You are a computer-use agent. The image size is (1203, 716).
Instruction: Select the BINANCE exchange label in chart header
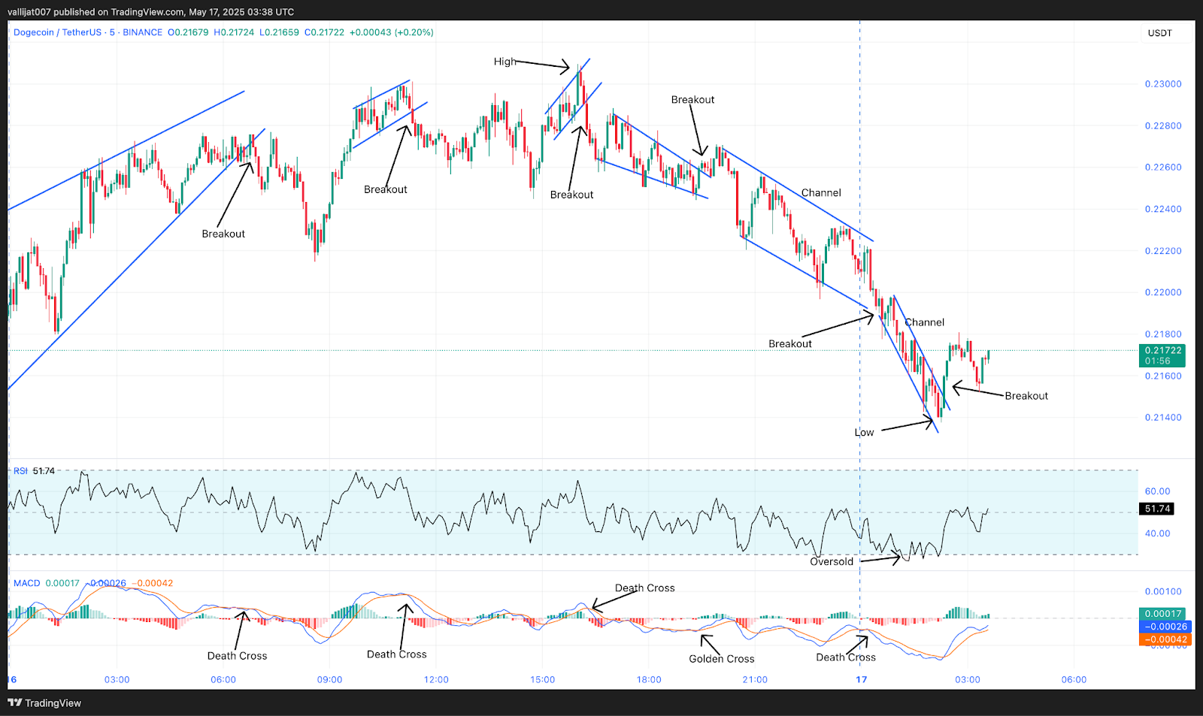click(142, 32)
